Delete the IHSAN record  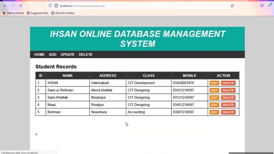pyautogui.click(x=228, y=83)
